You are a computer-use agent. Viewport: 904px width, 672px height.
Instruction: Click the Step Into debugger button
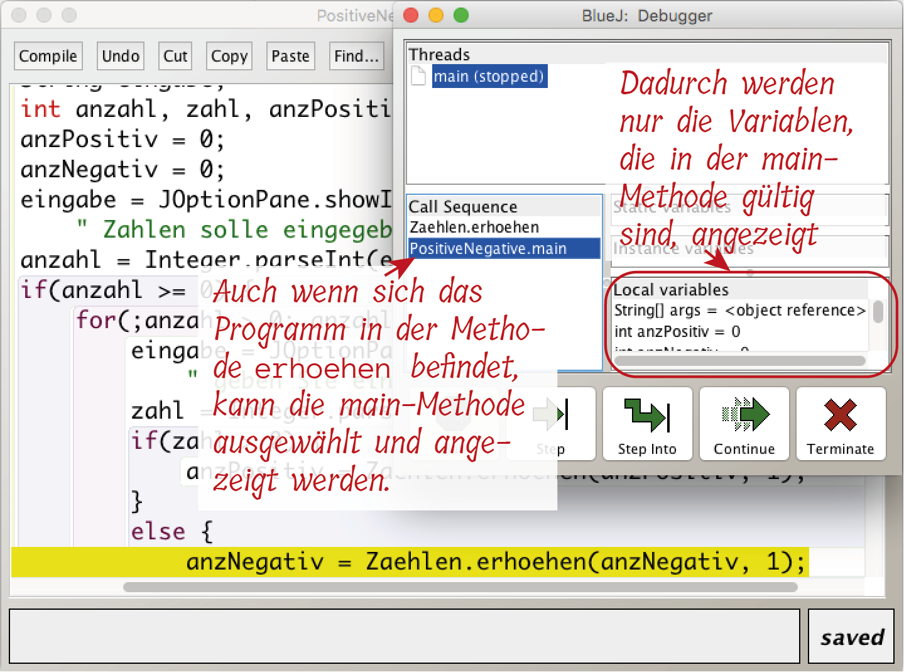(x=647, y=424)
